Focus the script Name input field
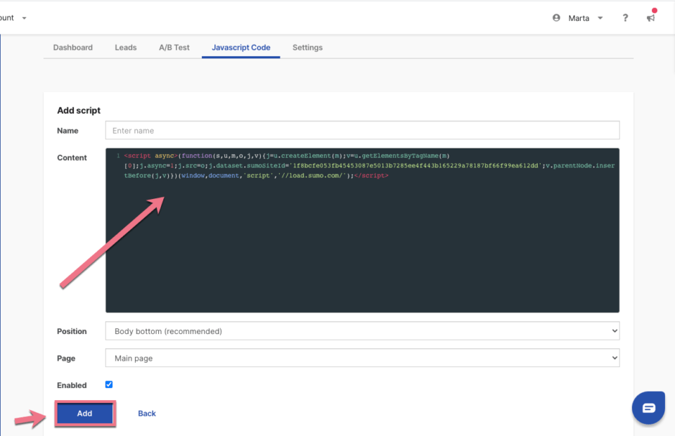The width and height of the screenshot is (675, 436). tap(362, 130)
